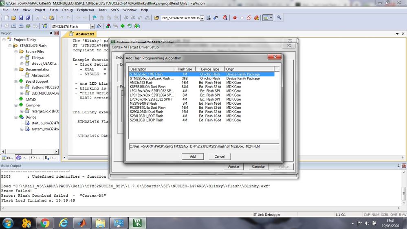
Task: Click the LOAD download to flash icon
Action: click(x=45, y=26)
